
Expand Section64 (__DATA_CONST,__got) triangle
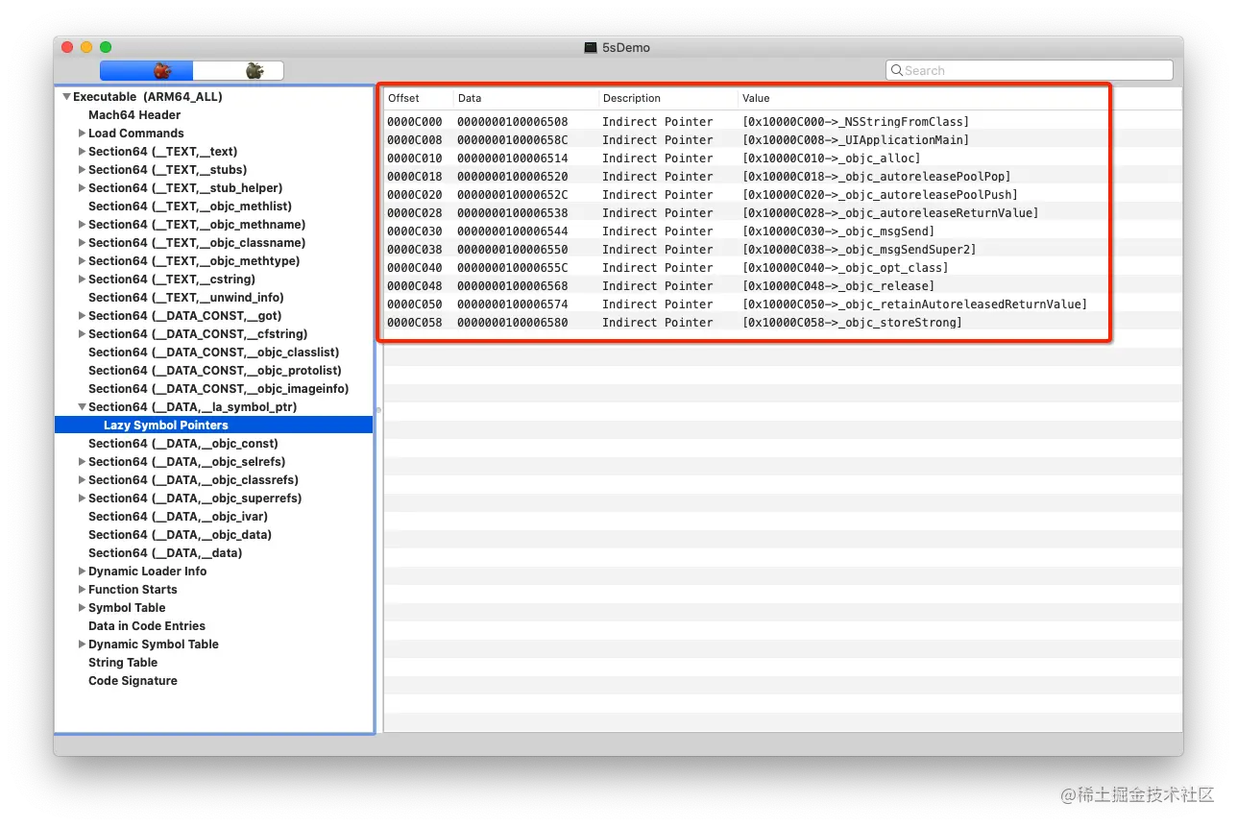(x=82, y=316)
